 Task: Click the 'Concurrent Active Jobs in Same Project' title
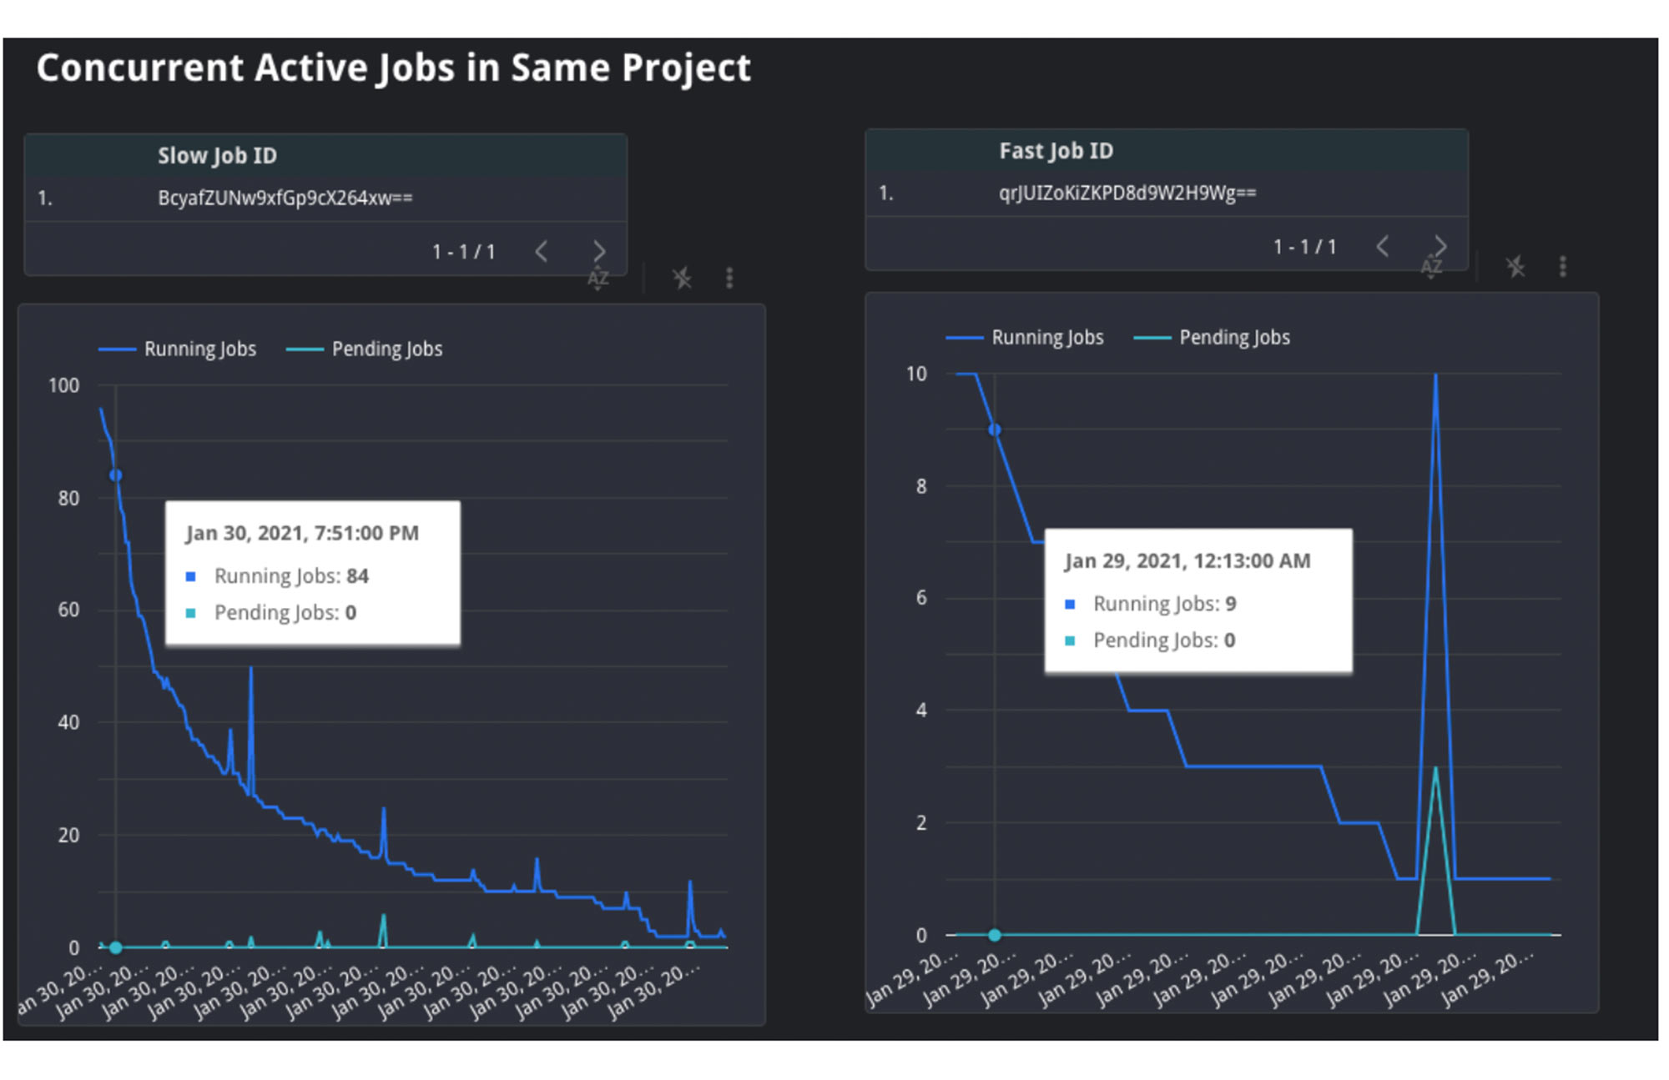(x=394, y=68)
